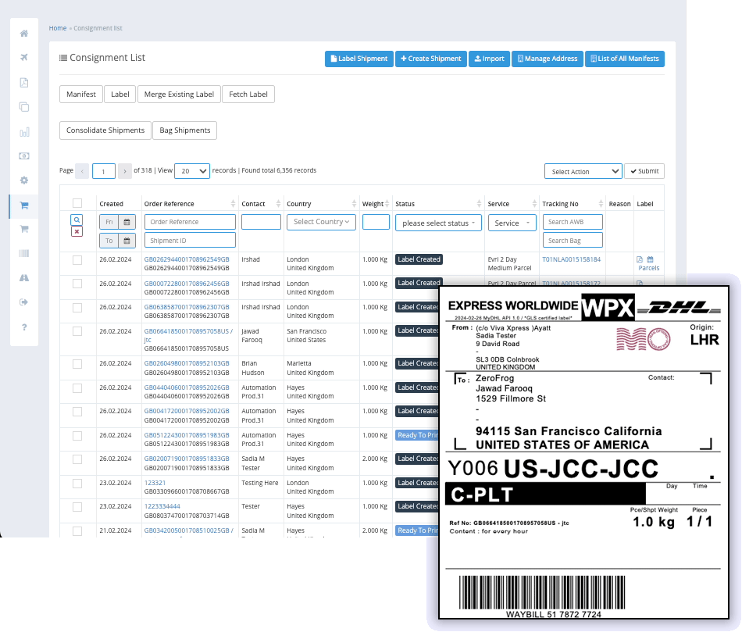Click calendar icon in T01NLA0015158184 row label cell
Image resolution: width=742 pixels, height=632 pixels.
coord(650,259)
